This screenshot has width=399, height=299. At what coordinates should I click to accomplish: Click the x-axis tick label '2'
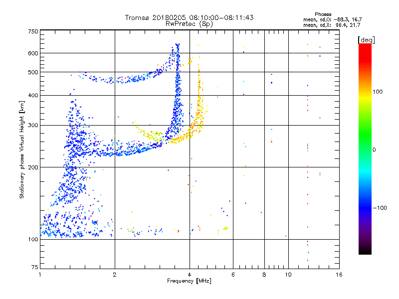click(115, 275)
